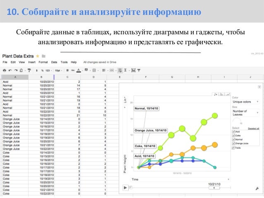Viewport: 264px width, 198px height.
Task: Click the Orange Juice, 10/14/10 chart label
Action: [151, 130]
